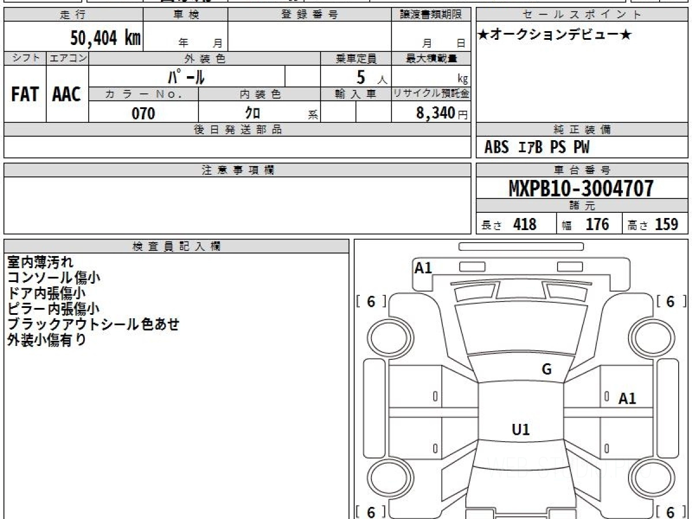Image resolution: width=692 pixels, height=519 pixels.
Task: Click the 走行 header label
Action: click(x=73, y=15)
